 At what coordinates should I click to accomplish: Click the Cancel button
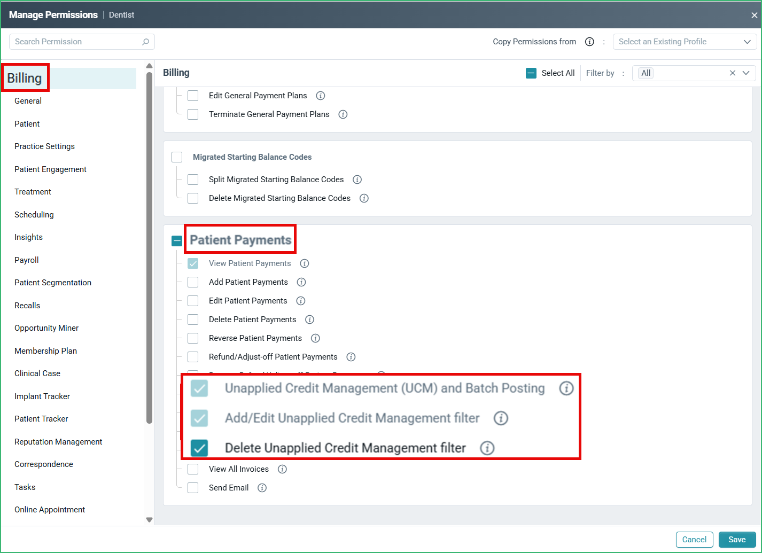pyautogui.click(x=694, y=540)
